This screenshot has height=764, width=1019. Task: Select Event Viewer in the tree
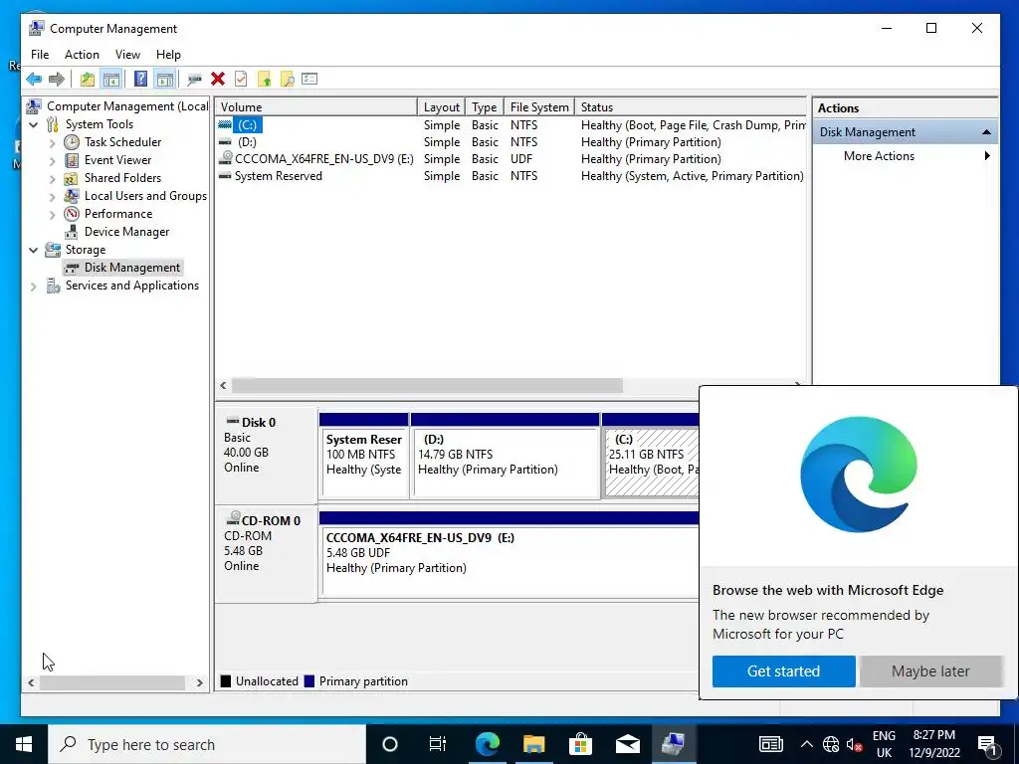tap(117, 160)
